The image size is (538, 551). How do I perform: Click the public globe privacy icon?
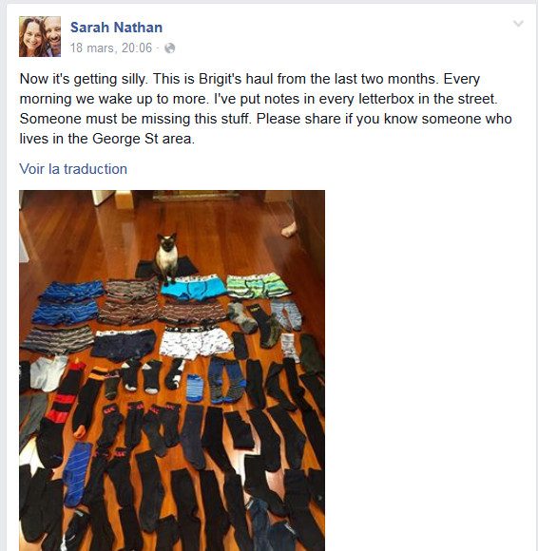[x=169, y=48]
